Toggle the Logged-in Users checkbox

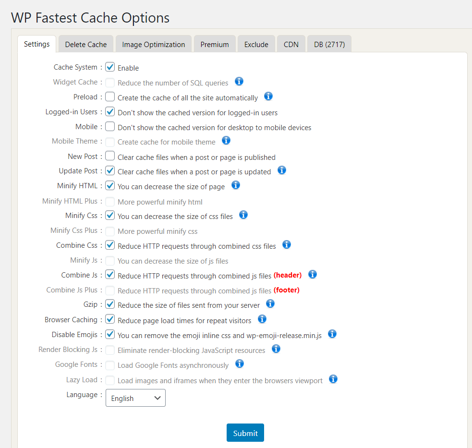point(110,112)
